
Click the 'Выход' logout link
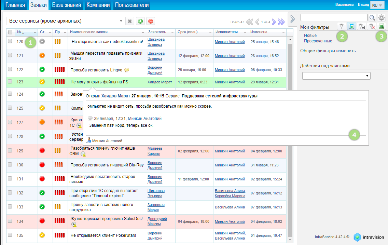pos(363,5)
